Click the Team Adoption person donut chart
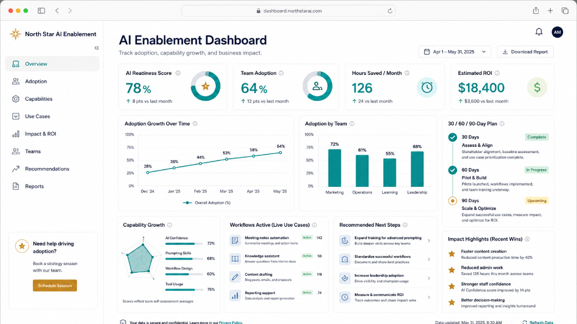The width and height of the screenshot is (577, 324). [317, 86]
